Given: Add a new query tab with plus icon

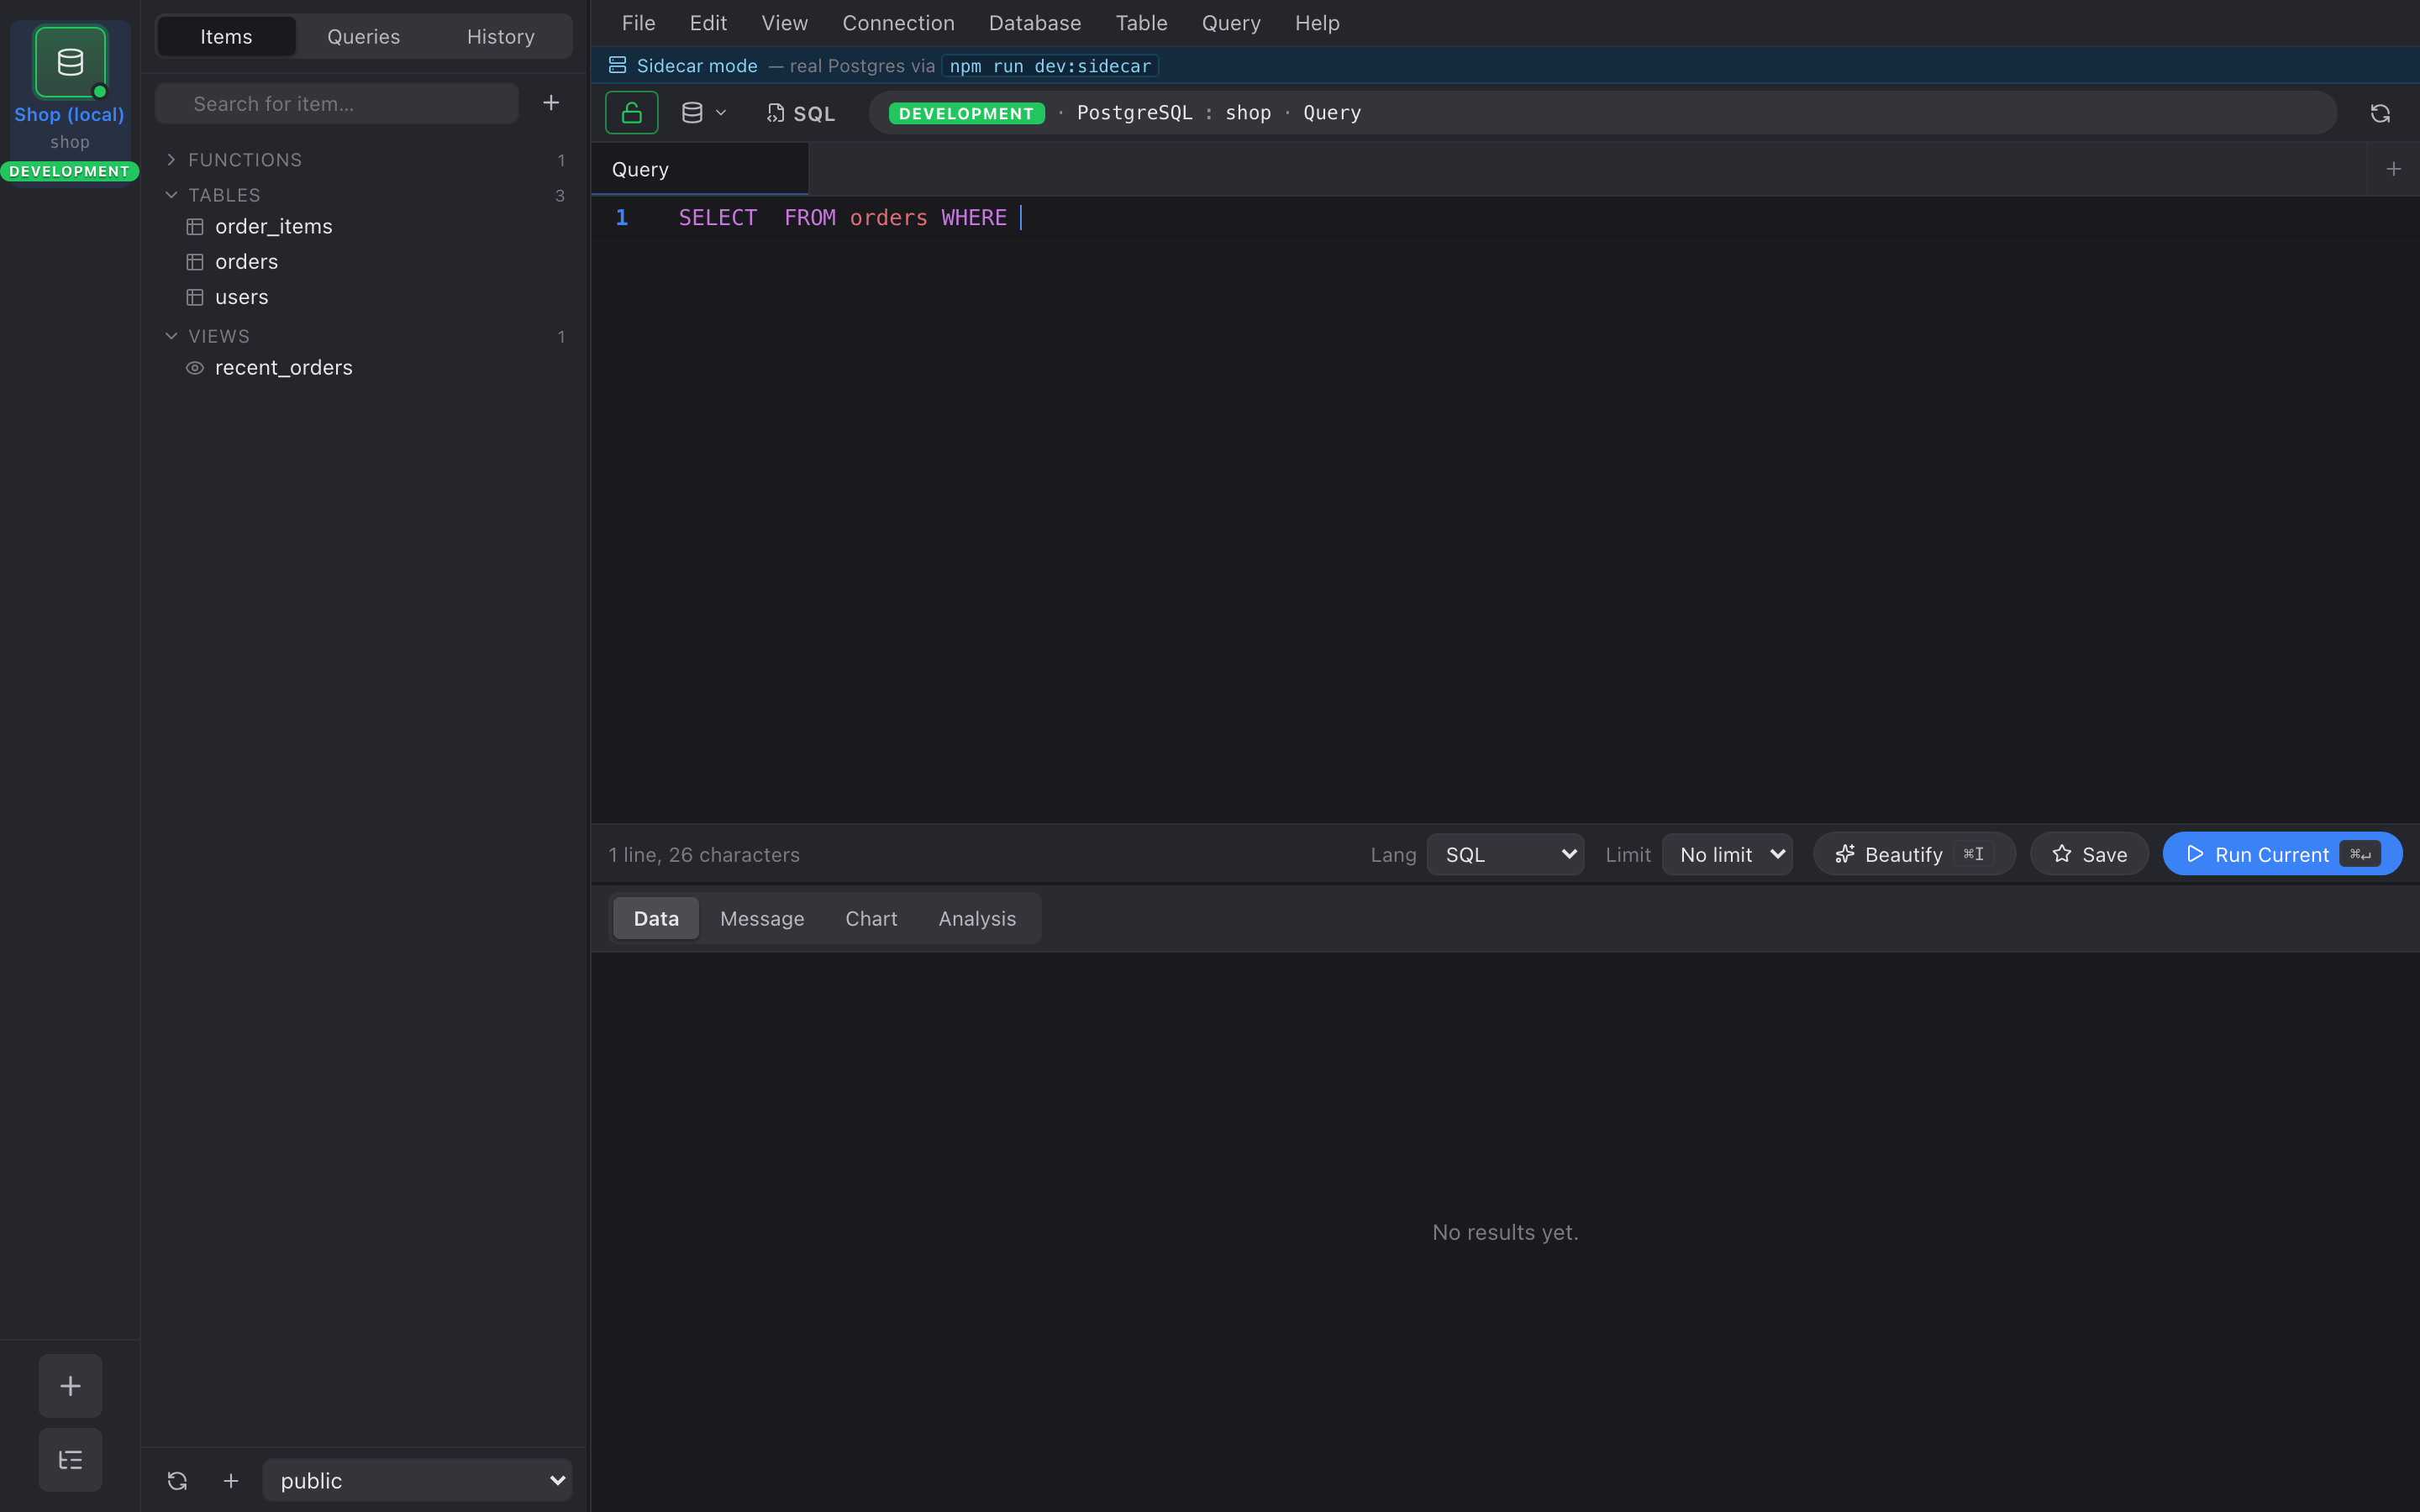Looking at the screenshot, I should (x=2393, y=169).
